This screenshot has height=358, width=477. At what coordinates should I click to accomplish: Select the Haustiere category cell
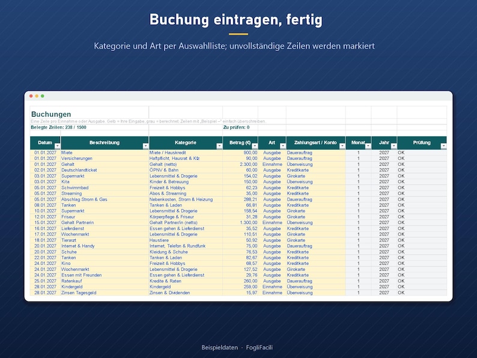pyautogui.click(x=186, y=240)
